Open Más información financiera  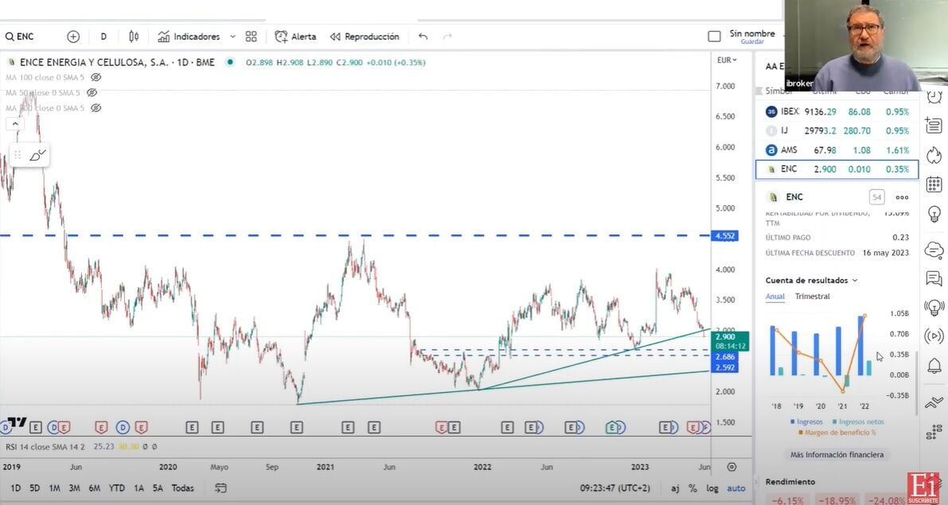coord(837,455)
